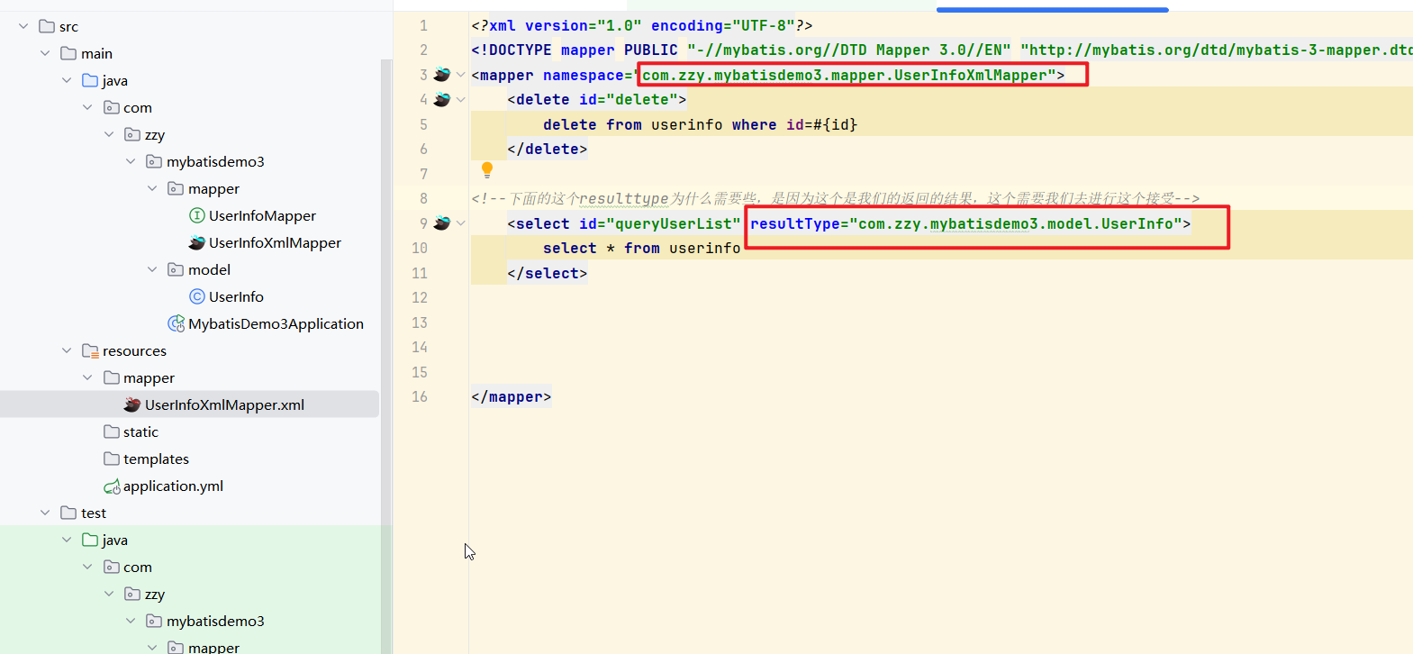Screen dimensions: 1413x654
Task: Select application.yml in the project tree
Action: click(x=173, y=486)
